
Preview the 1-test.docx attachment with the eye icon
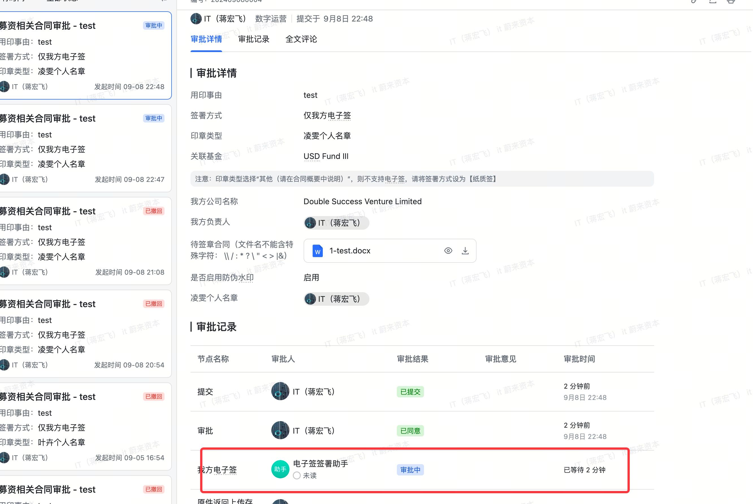point(448,251)
